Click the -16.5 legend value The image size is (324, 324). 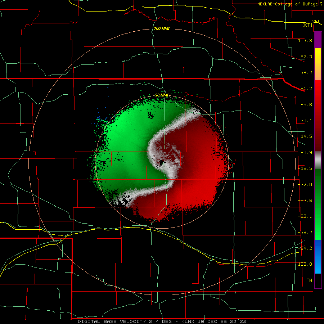(x=305, y=168)
